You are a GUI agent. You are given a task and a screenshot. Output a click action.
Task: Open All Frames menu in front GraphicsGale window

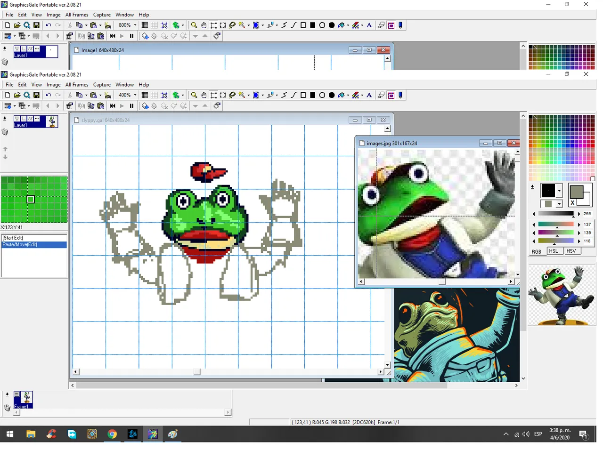[x=77, y=85]
